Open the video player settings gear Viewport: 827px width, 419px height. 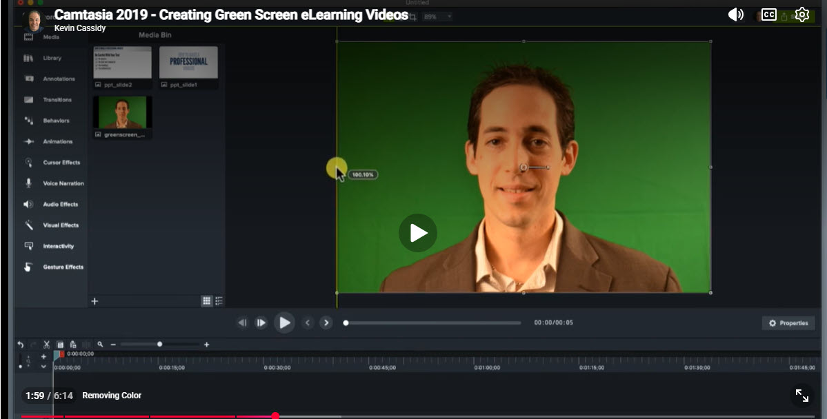pos(801,14)
